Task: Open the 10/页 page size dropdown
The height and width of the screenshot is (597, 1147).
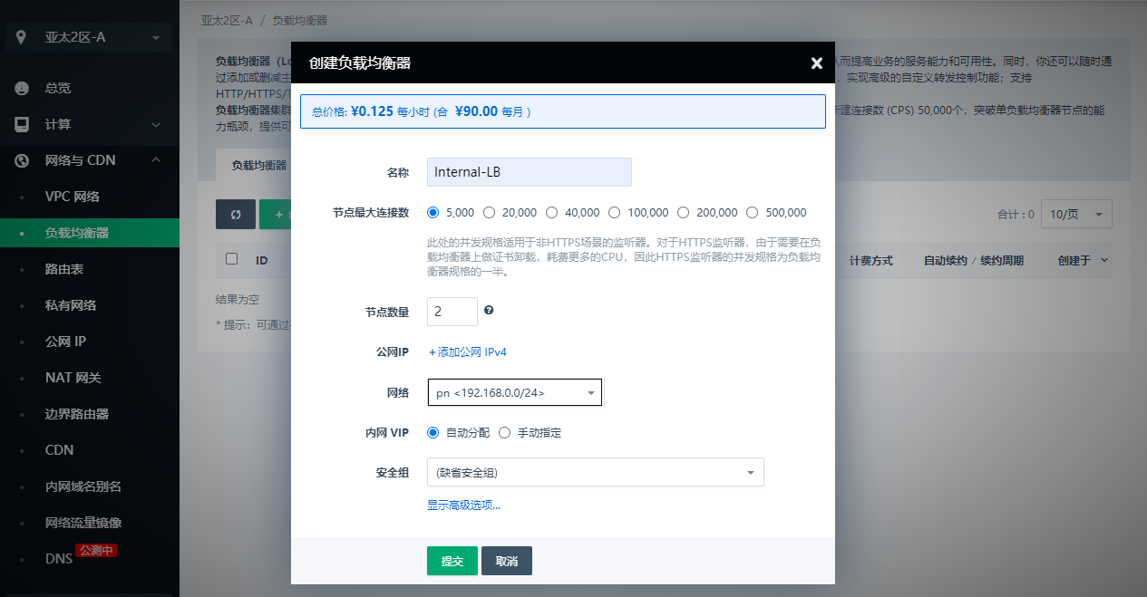Action: point(1076,214)
